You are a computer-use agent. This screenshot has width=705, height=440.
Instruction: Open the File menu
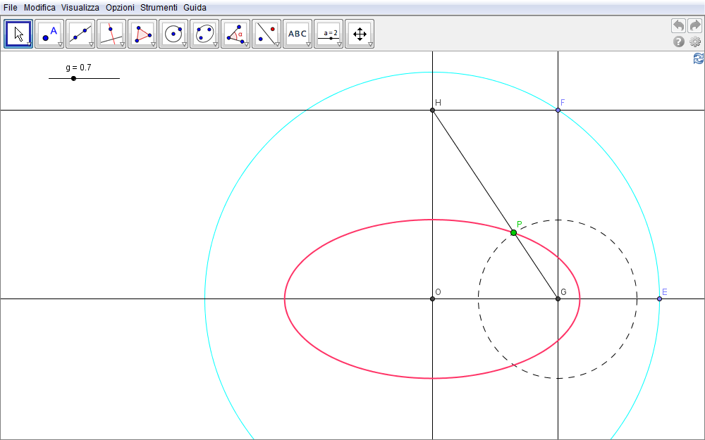pos(11,8)
